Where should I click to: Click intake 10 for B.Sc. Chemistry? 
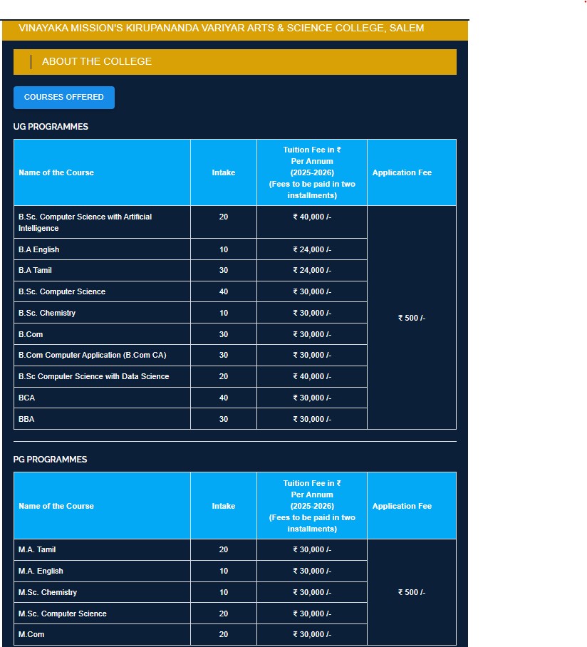pos(224,314)
